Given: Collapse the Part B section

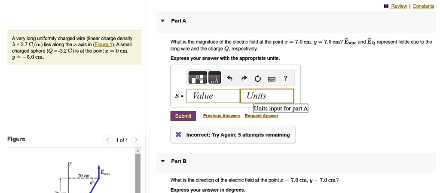Looking at the screenshot, I should pos(162,161).
